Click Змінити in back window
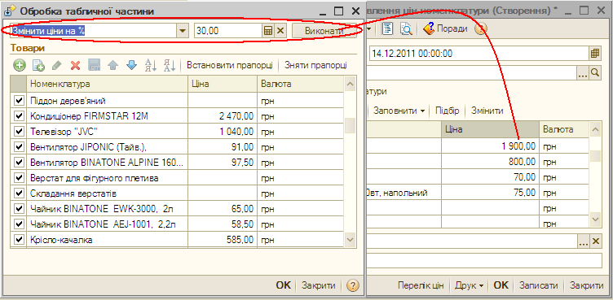 [x=487, y=111]
